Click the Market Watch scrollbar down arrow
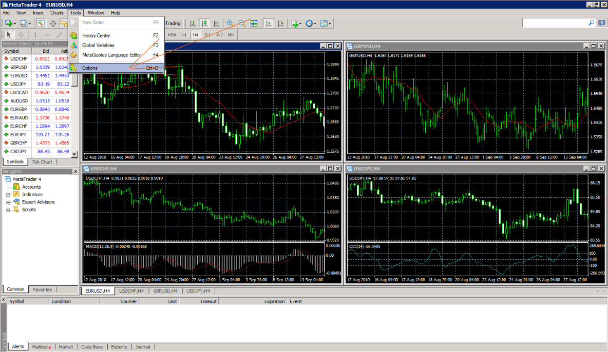 tap(74, 154)
